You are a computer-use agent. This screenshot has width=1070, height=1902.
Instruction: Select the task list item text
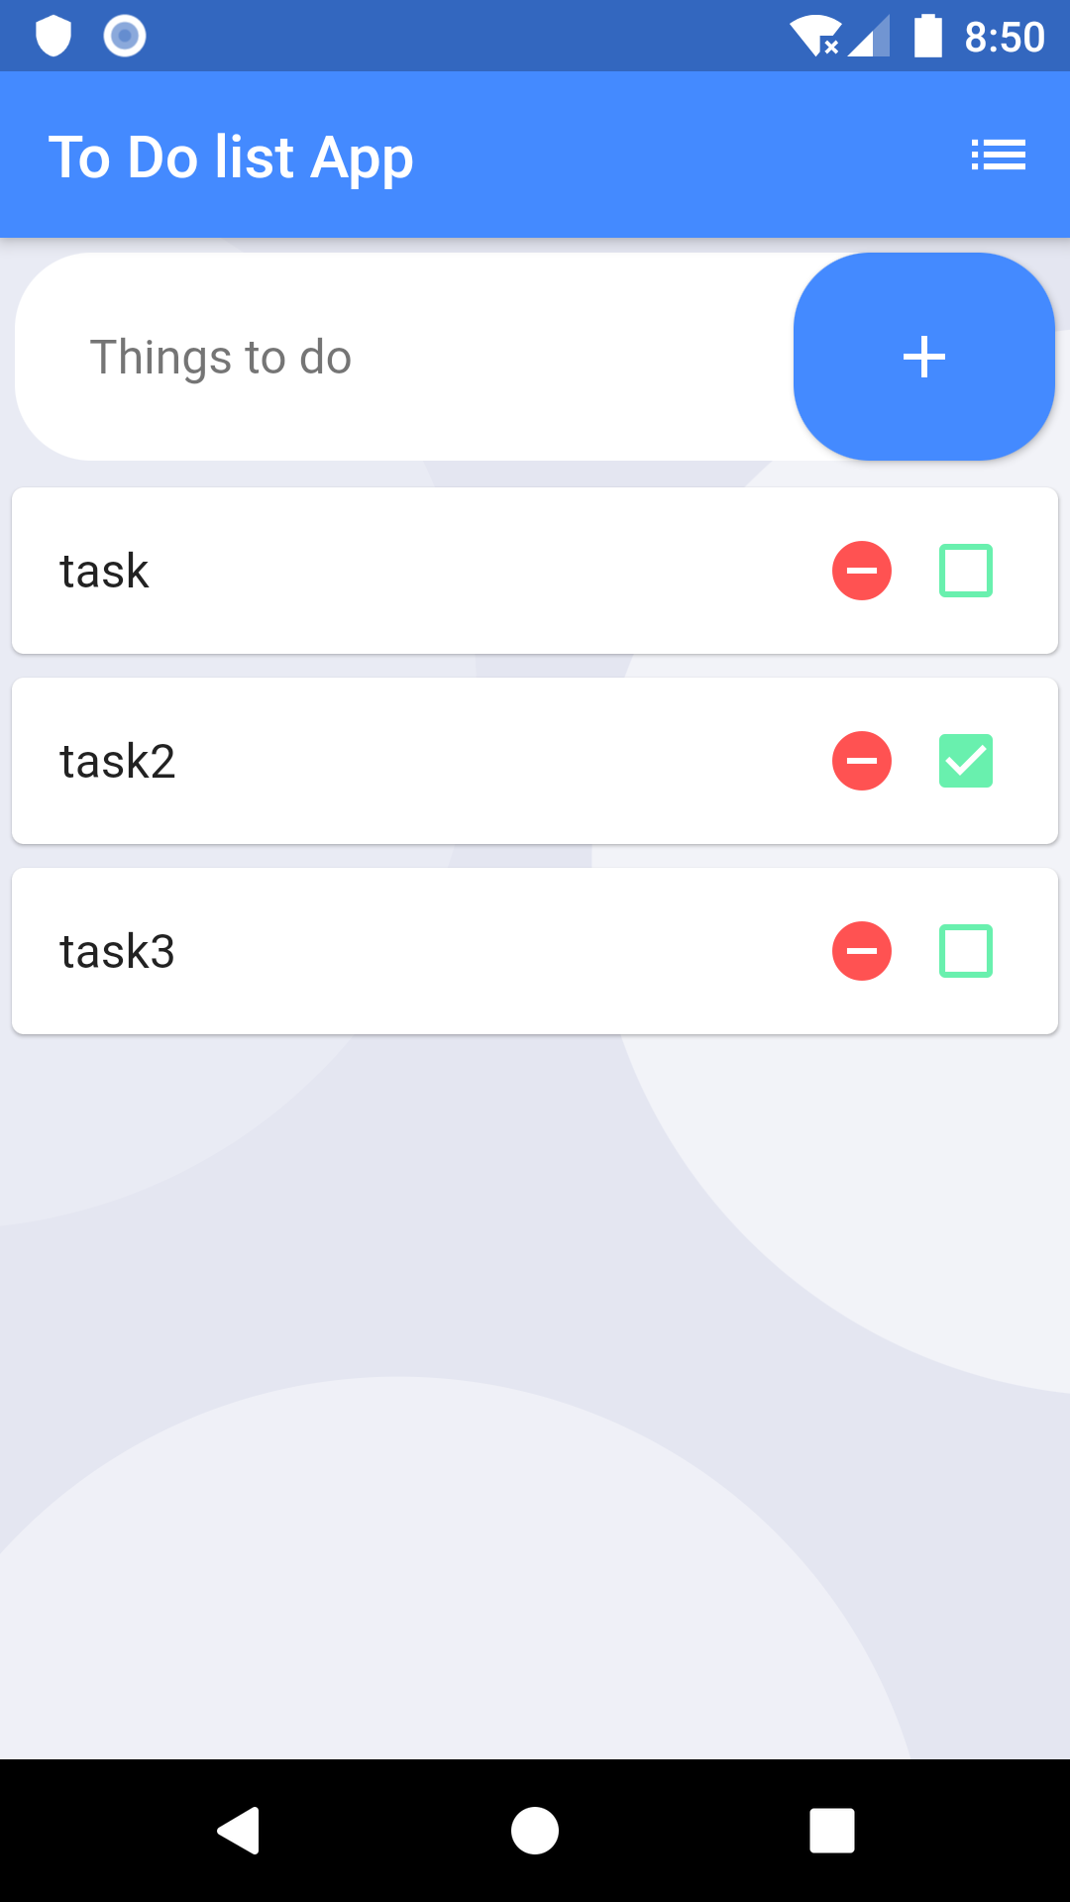click(104, 572)
